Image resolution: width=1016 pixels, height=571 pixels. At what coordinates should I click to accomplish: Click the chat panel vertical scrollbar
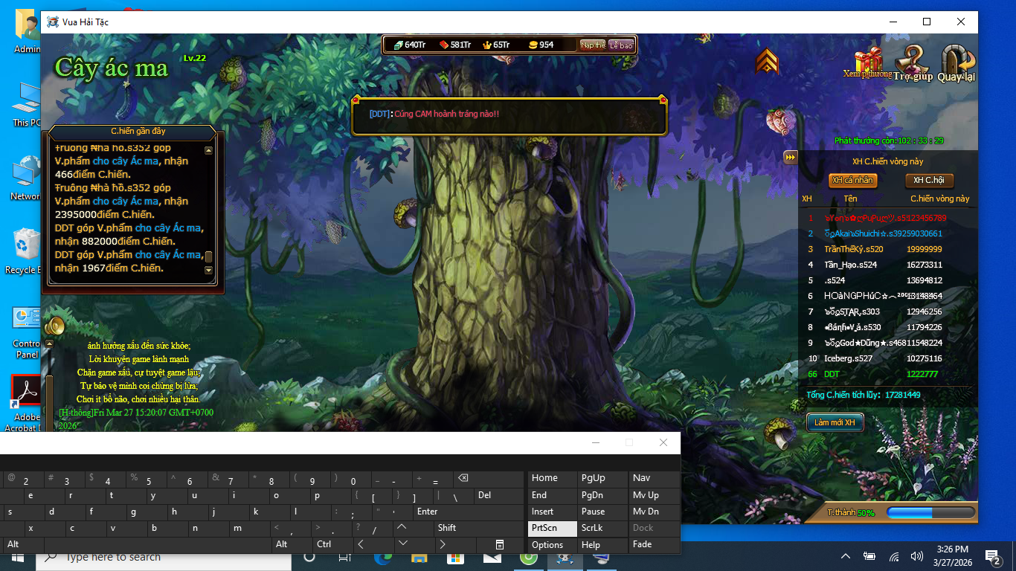coord(50,403)
